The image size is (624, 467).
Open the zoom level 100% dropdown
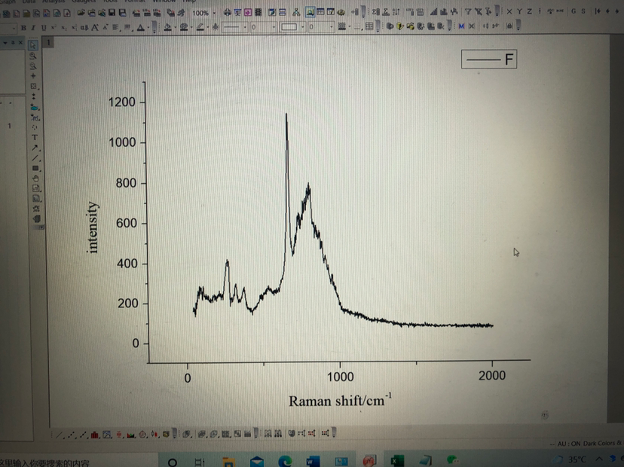[x=215, y=13]
